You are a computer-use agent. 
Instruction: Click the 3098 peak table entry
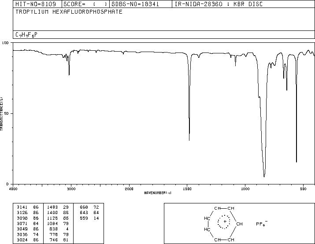click(22, 218)
